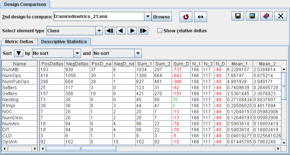Click the swap designs double-arrow icon
Screen dimensions: 290x155
201,17
